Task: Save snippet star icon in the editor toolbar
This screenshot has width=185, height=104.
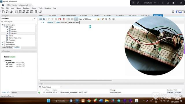Action: pyautogui.click(x=98, y=19)
